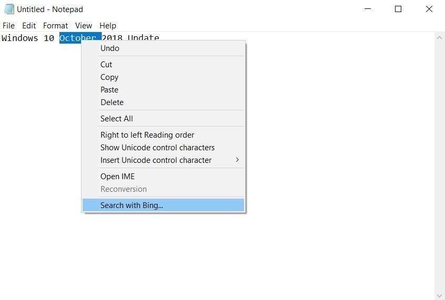445x300 pixels.
Task: Open the Edit menu
Action: (29, 25)
